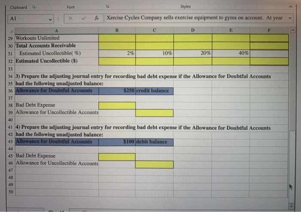This screenshot has width=301, height=212.
Task: Open the Name Box dropdown arrow
Action: [x=50, y=20]
